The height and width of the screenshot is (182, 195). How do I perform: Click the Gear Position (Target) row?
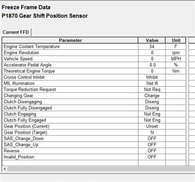coord(94,133)
